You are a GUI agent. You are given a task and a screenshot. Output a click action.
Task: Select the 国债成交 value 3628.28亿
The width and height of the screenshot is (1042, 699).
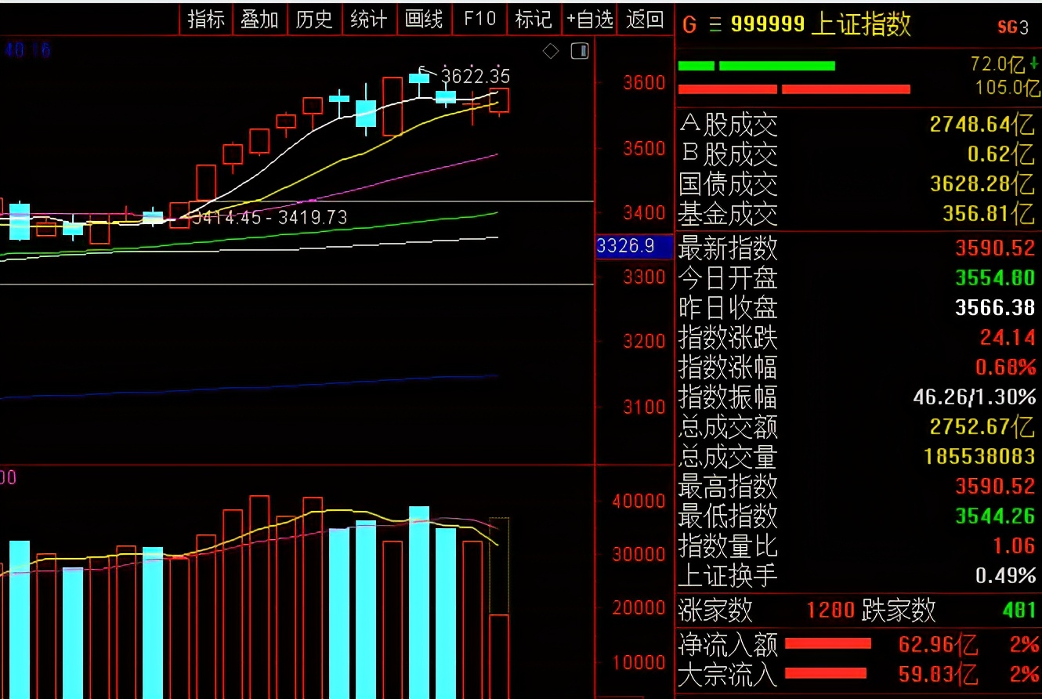pyautogui.click(x=982, y=184)
